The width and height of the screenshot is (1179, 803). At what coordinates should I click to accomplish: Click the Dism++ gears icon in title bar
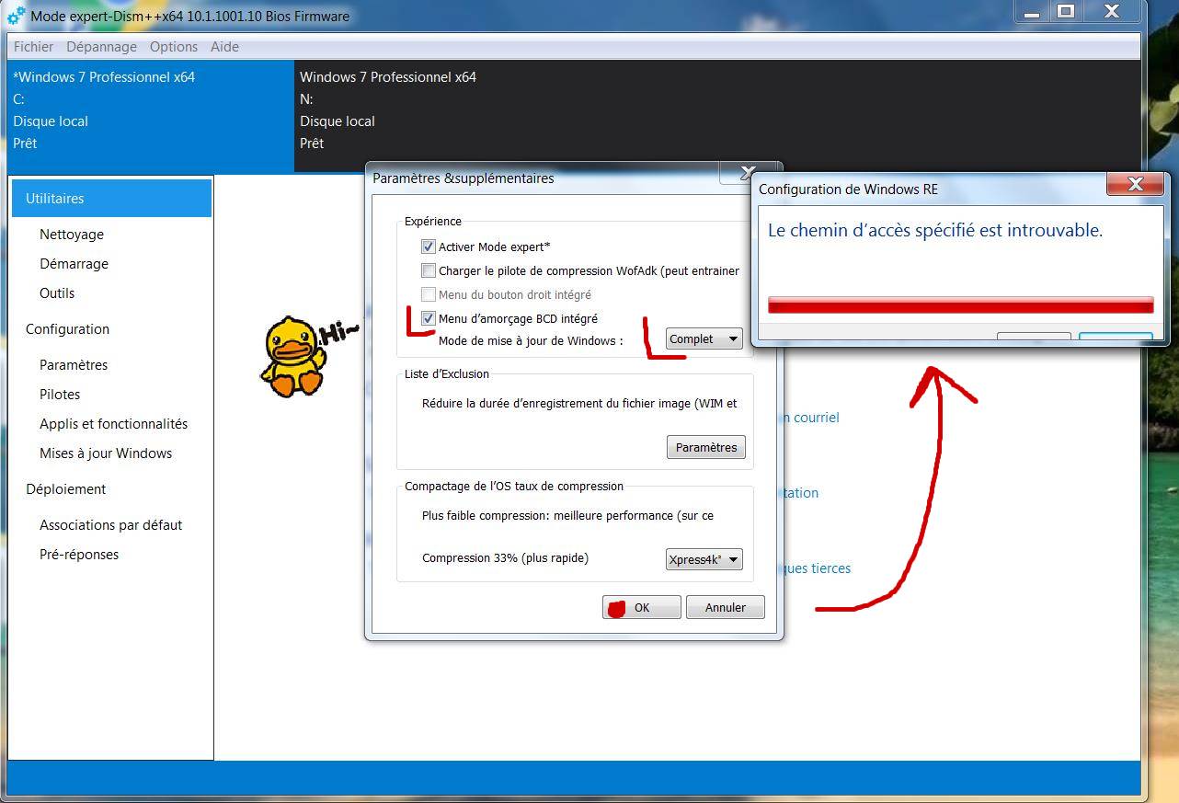point(14,12)
